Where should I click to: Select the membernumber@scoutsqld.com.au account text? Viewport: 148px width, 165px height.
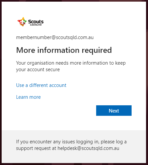55,37
